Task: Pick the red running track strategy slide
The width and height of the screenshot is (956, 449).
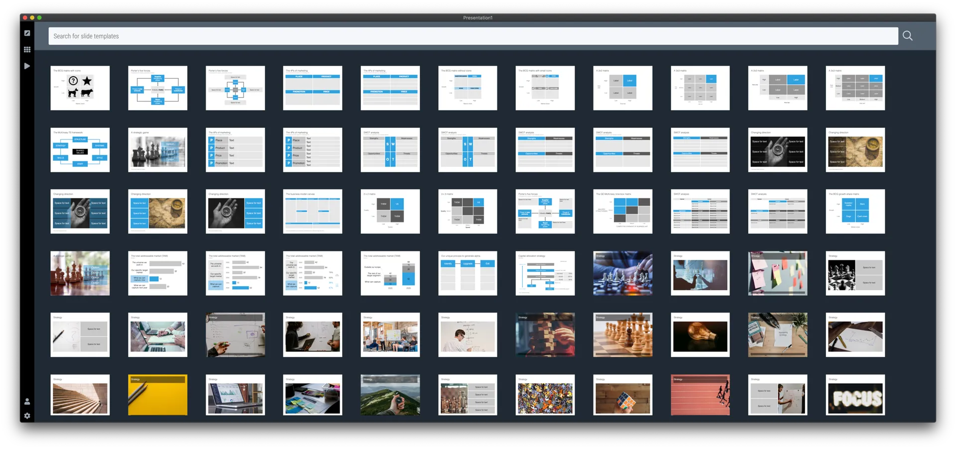Action: 700,395
